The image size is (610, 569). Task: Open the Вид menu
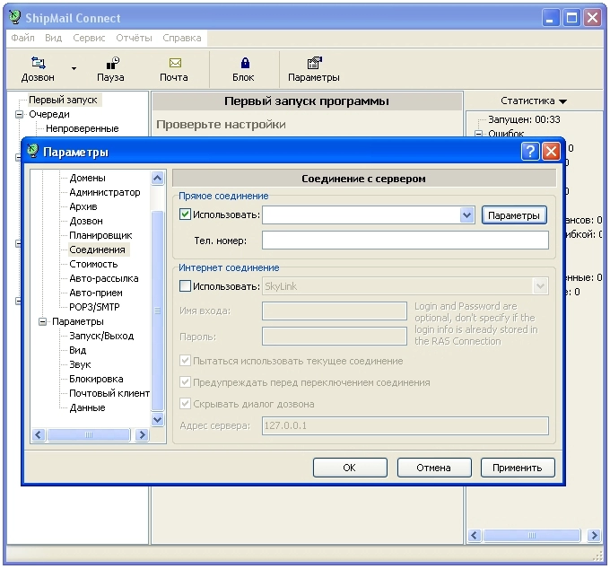53,38
